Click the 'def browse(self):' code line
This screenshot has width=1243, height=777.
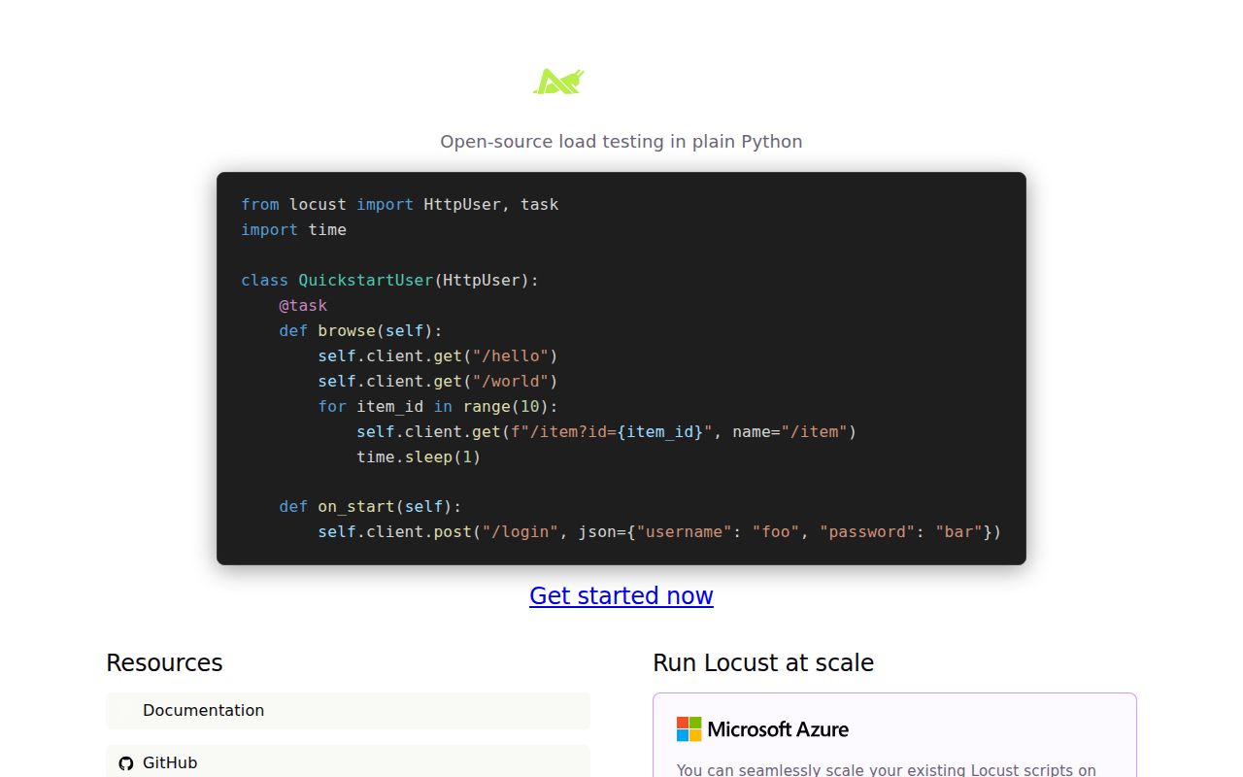(360, 330)
